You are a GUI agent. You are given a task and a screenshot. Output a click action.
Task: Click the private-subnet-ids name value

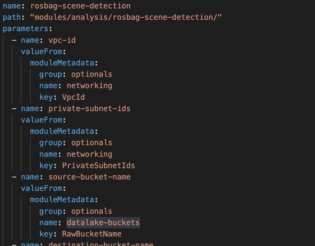[89, 108]
